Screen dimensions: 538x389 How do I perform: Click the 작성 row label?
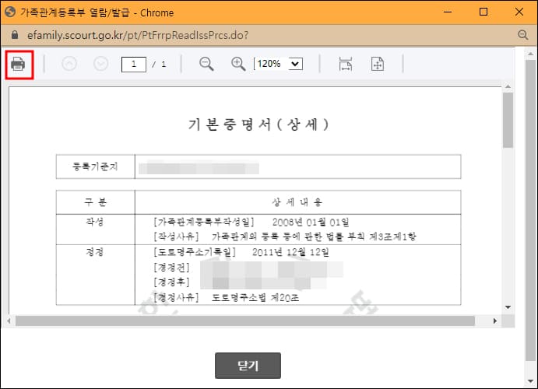[95, 222]
